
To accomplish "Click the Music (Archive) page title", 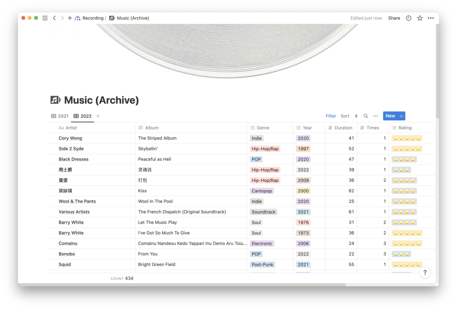I will pos(102,100).
